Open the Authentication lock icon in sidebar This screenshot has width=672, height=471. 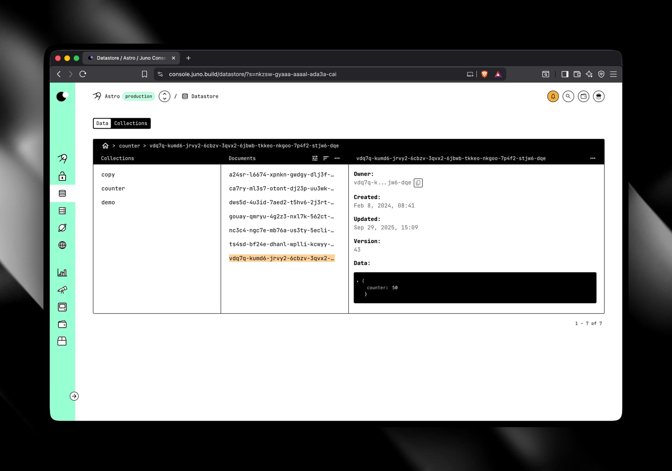[62, 176]
